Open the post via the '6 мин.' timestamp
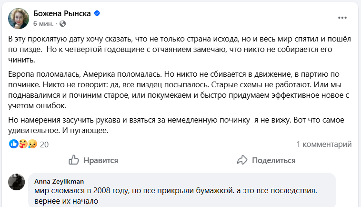 pyautogui.click(x=44, y=23)
